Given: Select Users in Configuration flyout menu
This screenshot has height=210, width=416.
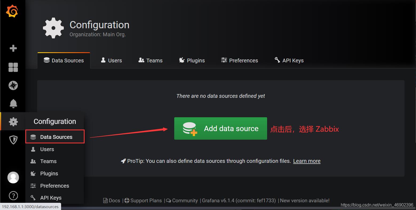Looking at the screenshot, I should [55, 149].
